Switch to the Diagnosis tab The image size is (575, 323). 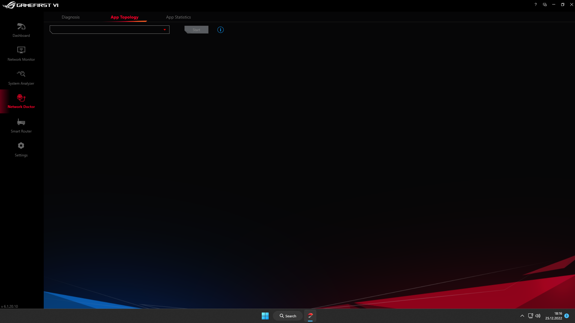coord(71,17)
